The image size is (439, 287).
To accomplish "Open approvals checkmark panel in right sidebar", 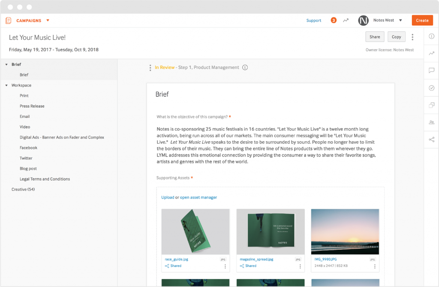I will coord(431,88).
